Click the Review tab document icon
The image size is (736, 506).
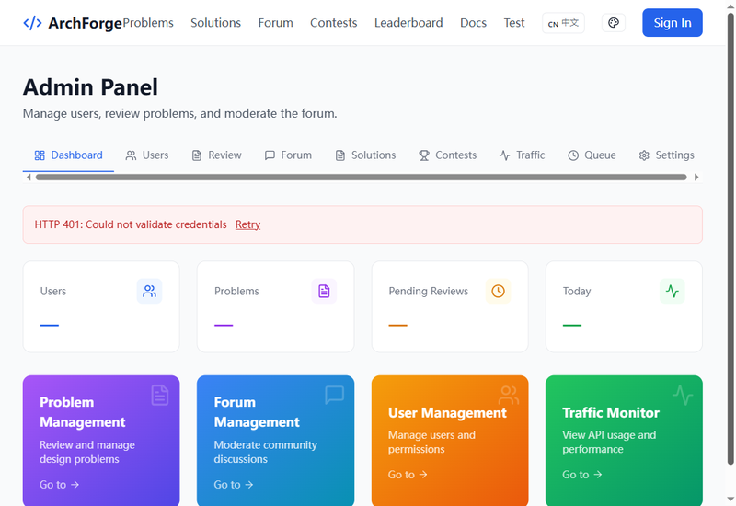coord(197,155)
